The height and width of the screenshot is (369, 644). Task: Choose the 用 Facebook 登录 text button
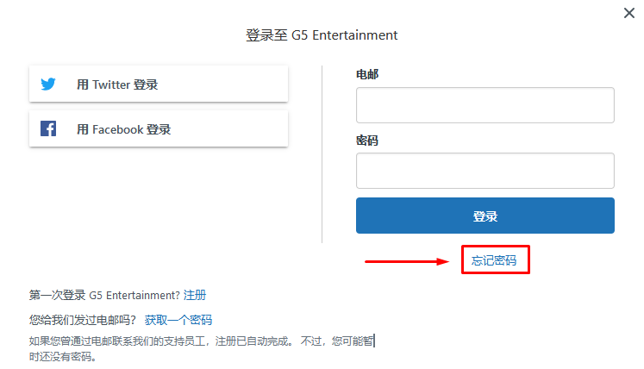[x=159, y=128]
